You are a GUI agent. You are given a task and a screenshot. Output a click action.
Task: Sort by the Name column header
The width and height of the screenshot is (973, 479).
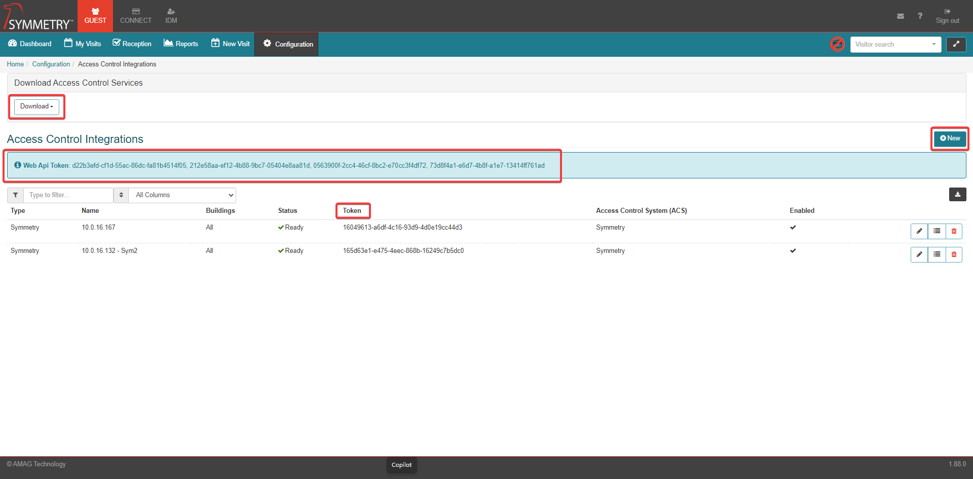(x=90, y=210)
